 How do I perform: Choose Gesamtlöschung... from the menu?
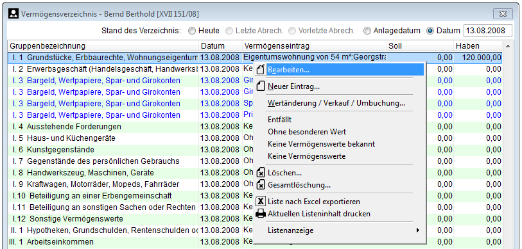click(x=340, y=184)
